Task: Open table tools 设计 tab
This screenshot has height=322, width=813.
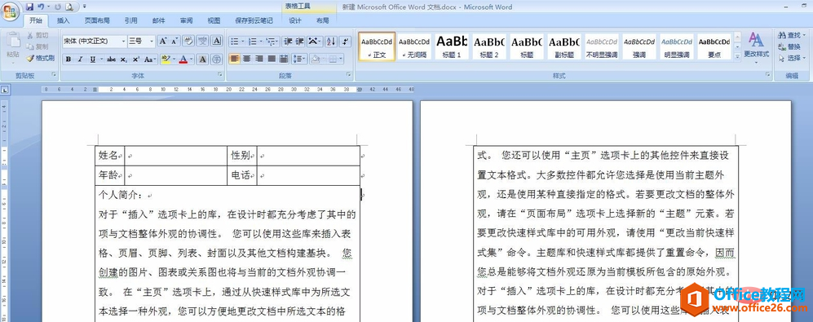Action: tap(295, 20)
